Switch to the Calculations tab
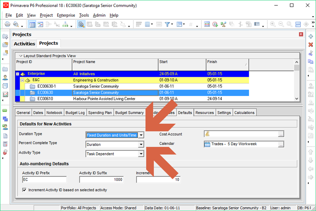 (x=244, y=113)
